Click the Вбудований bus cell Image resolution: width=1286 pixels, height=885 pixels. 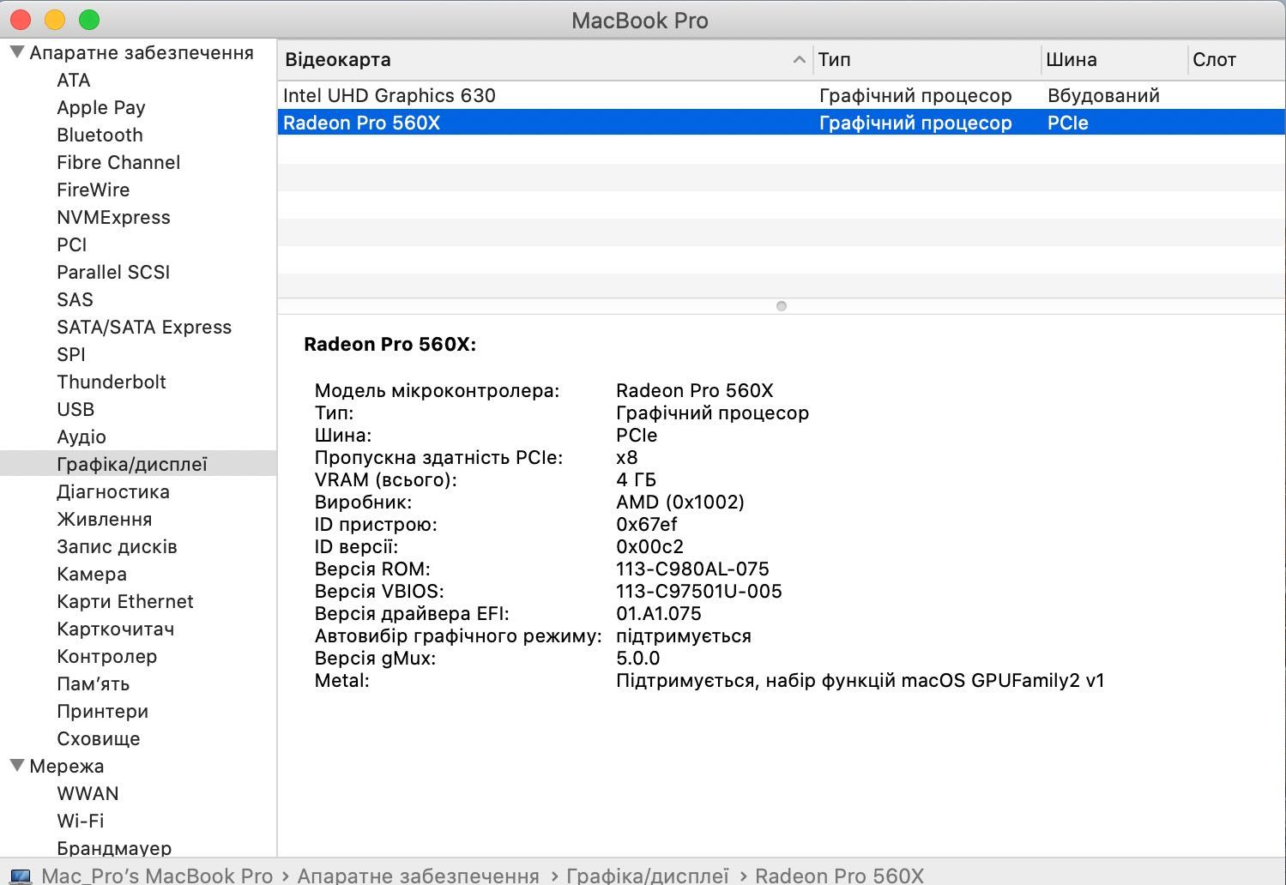pos(1103,95)
